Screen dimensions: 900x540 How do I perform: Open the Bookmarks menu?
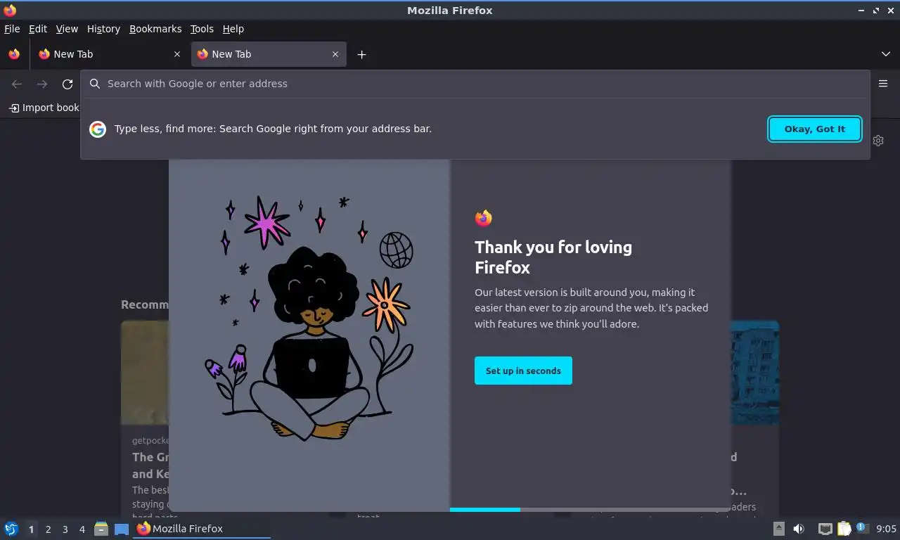[155, 29]
